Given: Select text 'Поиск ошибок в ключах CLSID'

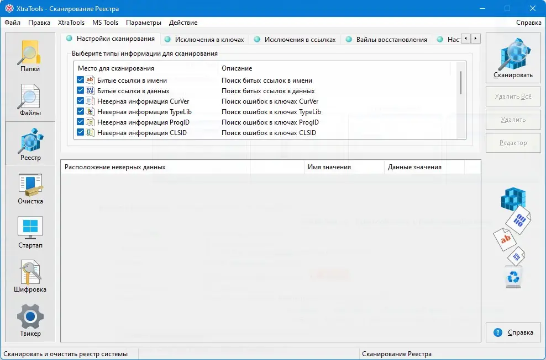Looking at the screenshot, I should click(269, 133).
